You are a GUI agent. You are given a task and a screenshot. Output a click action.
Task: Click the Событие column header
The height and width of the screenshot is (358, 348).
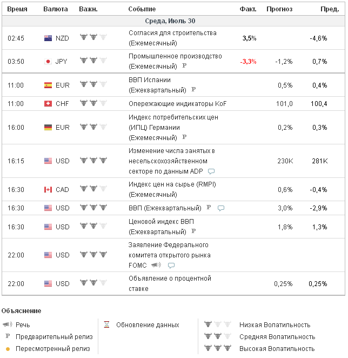pos(142,9)
